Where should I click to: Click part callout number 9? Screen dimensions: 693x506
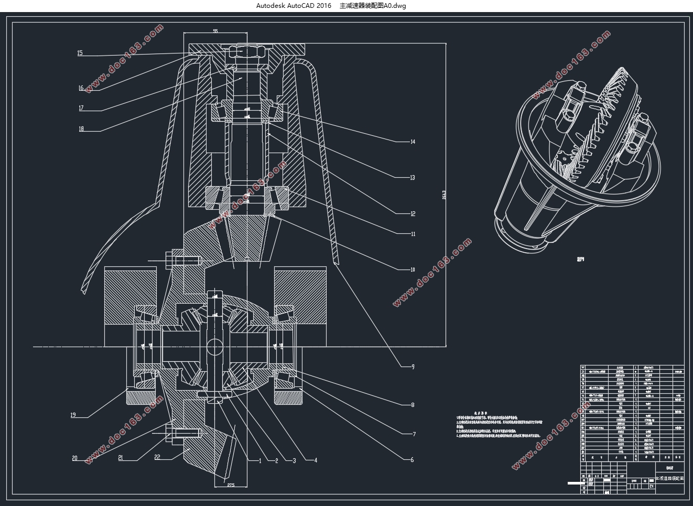pos(413,367)
